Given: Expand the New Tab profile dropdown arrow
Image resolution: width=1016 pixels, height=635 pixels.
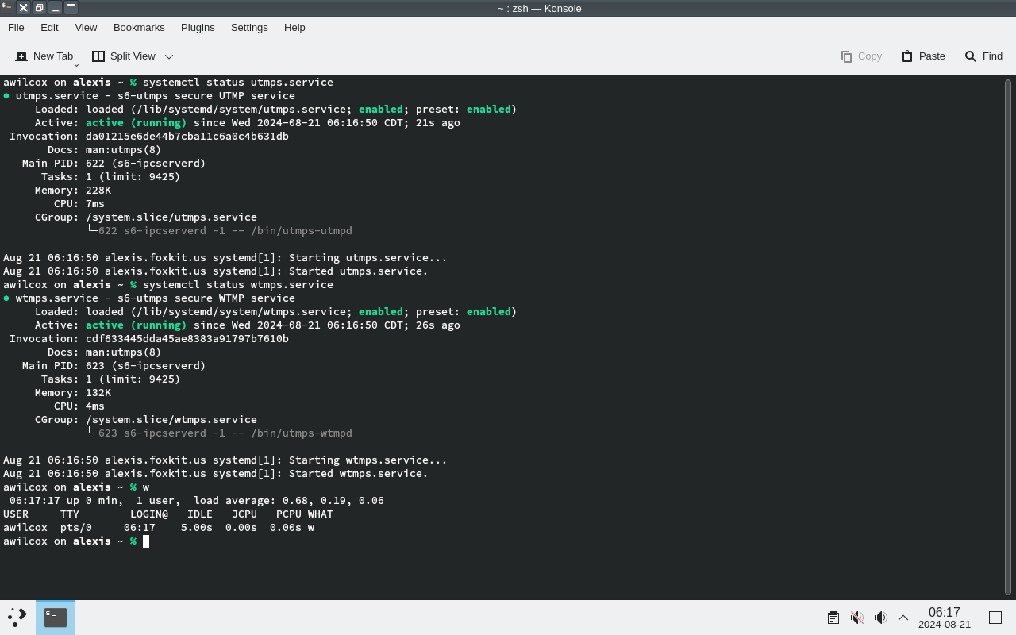Looking at the screenshot, I should point(77,63).
